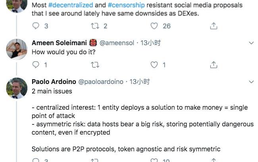Retweet Ameen Soleimani's "How would you do it?"
258x162 pixels.
tap(95, 65)
